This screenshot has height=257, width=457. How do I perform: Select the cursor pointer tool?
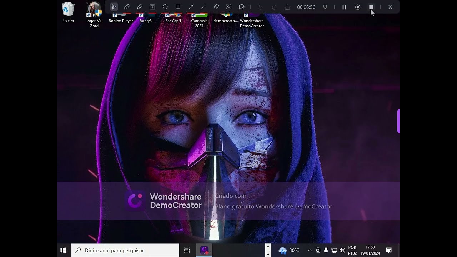(114, 7)
